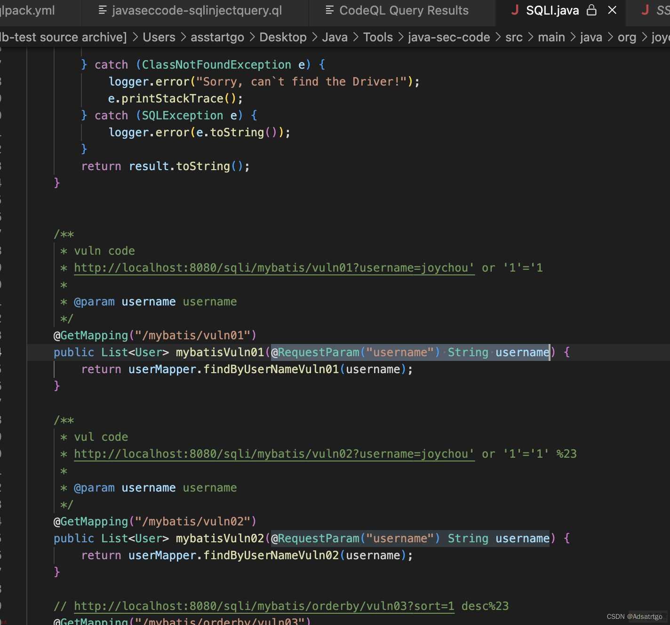Screen dimensions: 670x625
Task: Select the SQLI.java tab
Action: [x=552, y=10]
